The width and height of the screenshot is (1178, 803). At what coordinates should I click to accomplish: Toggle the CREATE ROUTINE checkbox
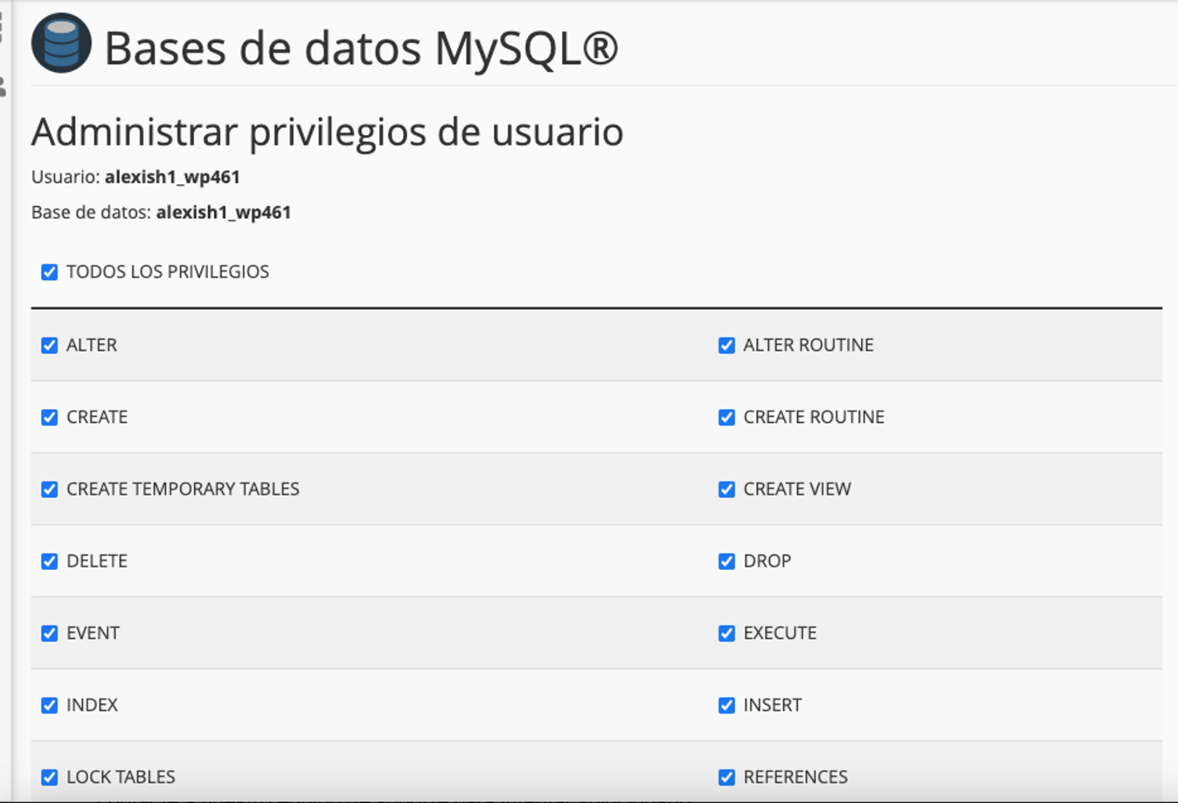(726, 417)
